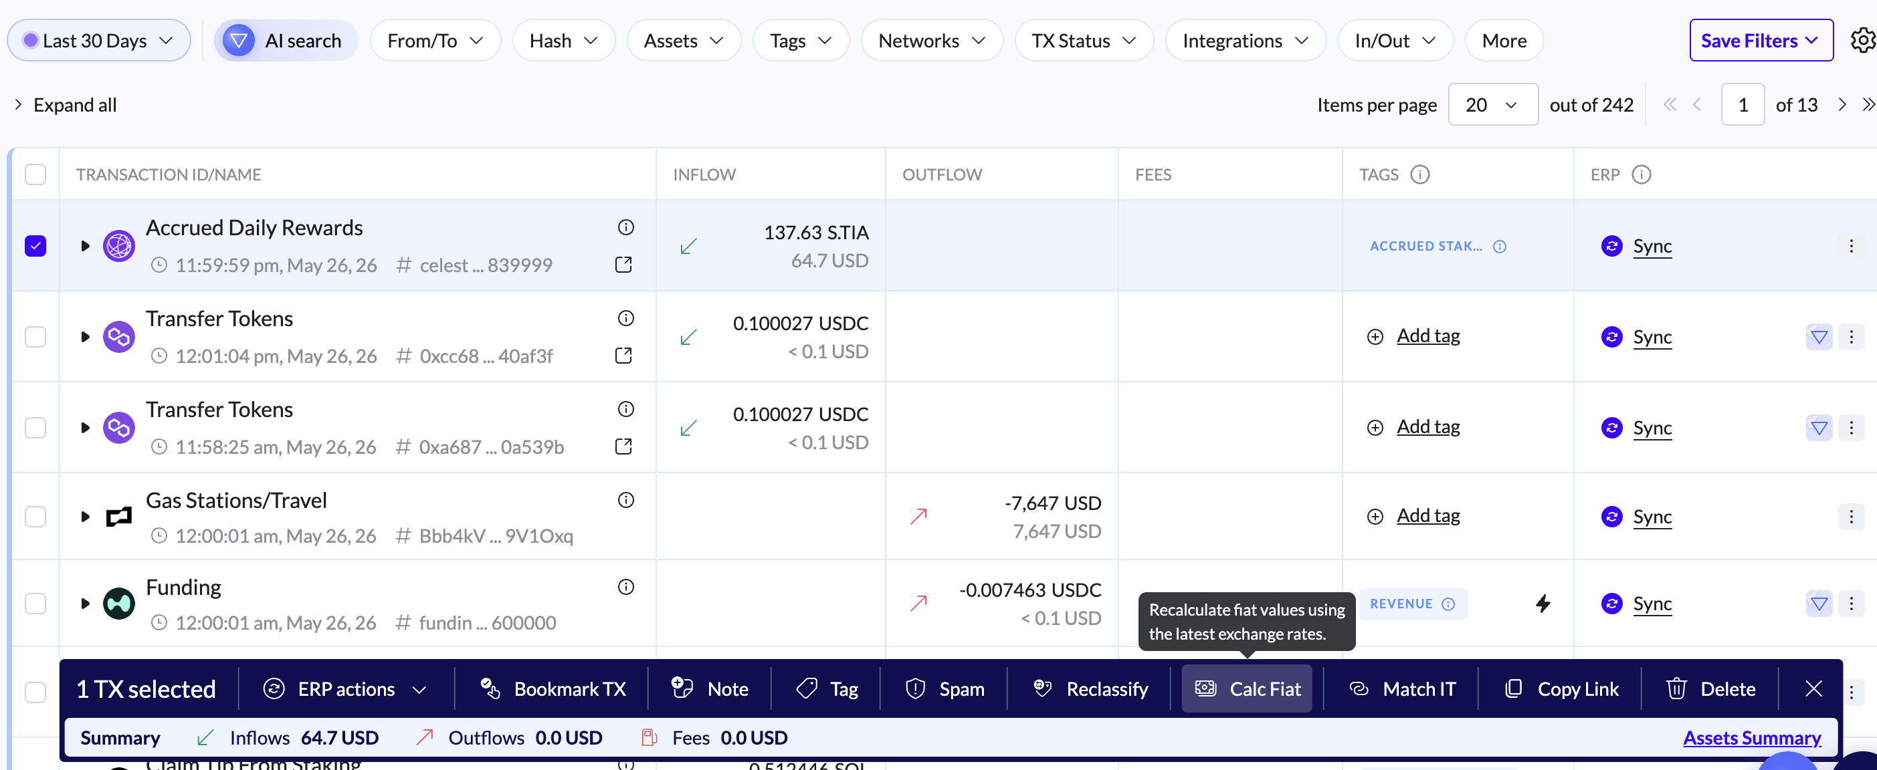Open the Networks filter dropdown

(931, 41)
